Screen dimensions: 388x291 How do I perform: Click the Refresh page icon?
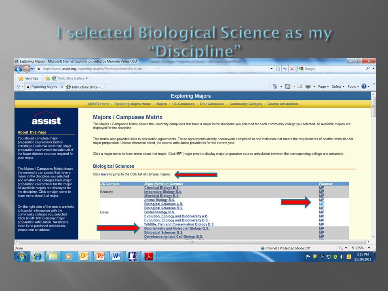[x=285, y=69]
